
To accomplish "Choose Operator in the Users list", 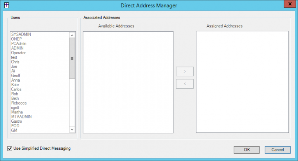I will [x=19, y=53].
